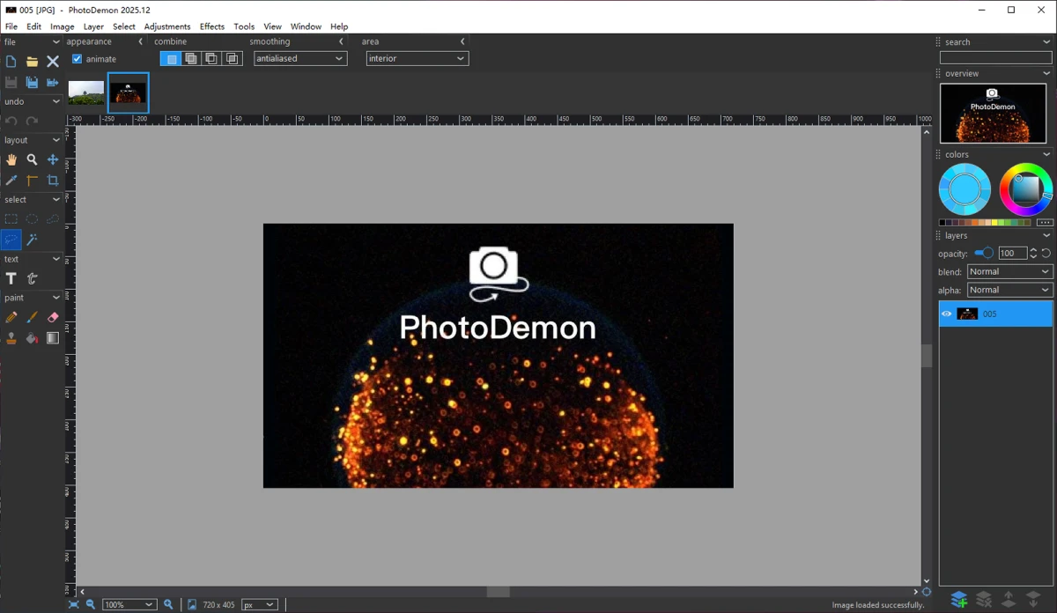Select the basic Text tool

pyautogui.click(x=11, y=278)
